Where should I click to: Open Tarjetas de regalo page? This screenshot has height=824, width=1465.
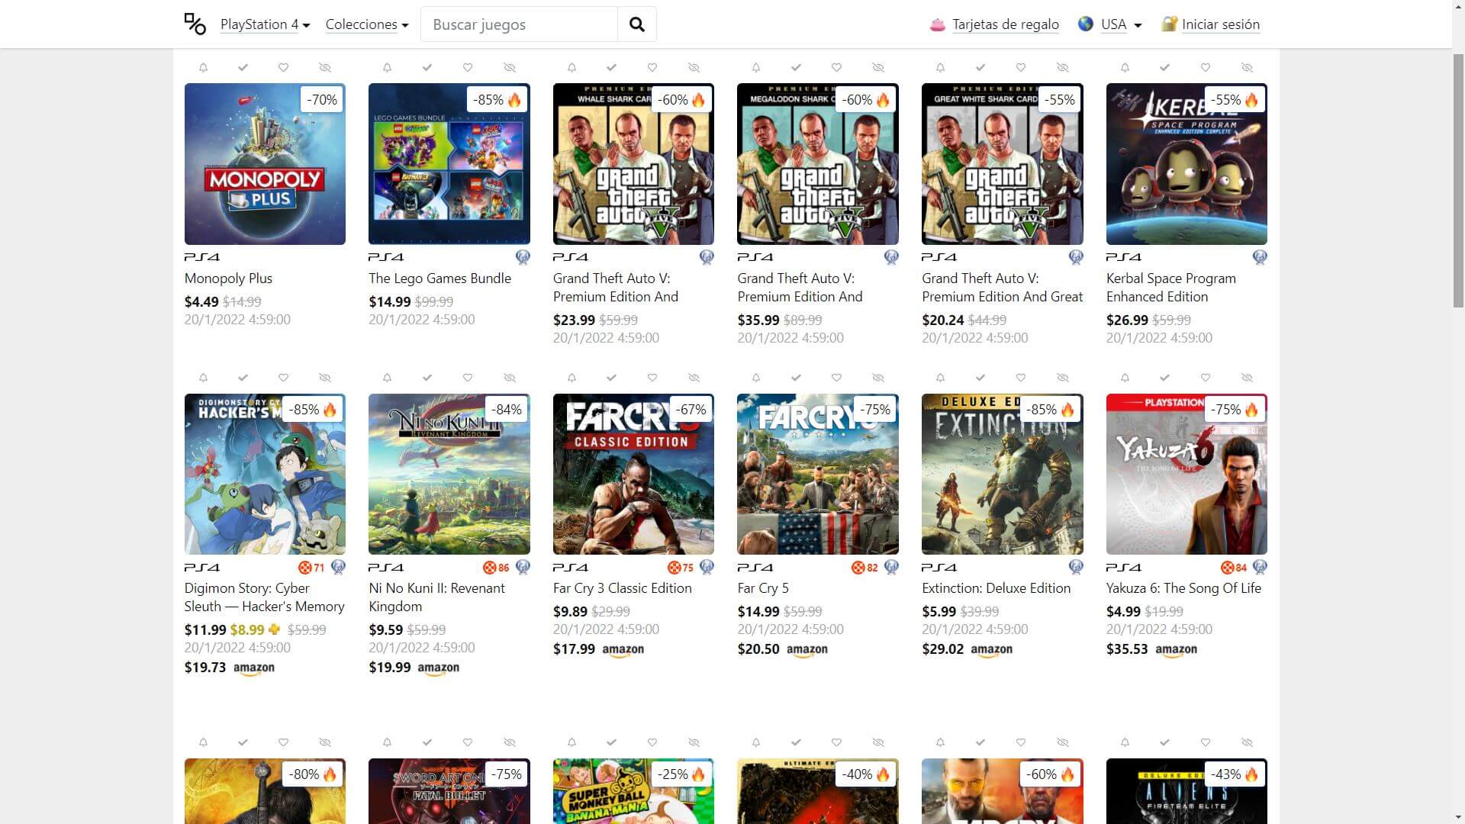[x=1005, y=24]
